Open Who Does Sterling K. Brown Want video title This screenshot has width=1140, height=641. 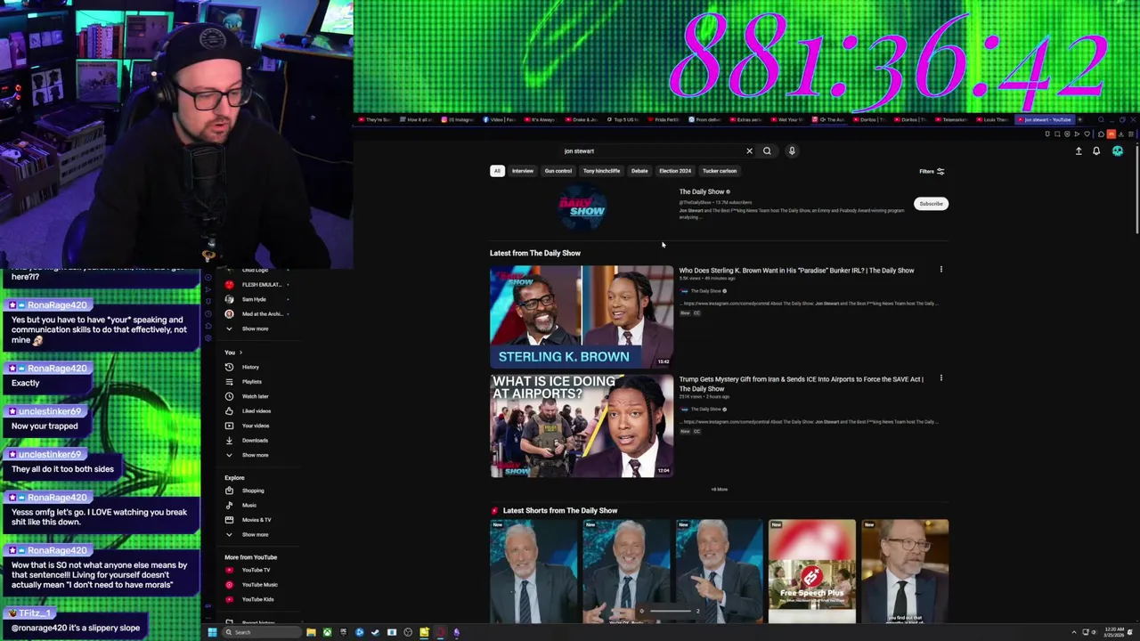(x=796, y=271)
